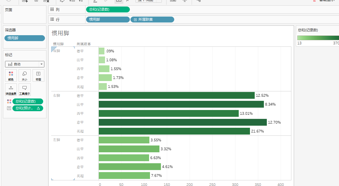Click the 德甲 row label under 左脚

(x=80, y=140)
